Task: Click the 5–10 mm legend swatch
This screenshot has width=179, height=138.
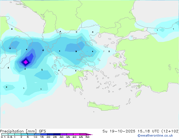Action: tap(31, 134)
